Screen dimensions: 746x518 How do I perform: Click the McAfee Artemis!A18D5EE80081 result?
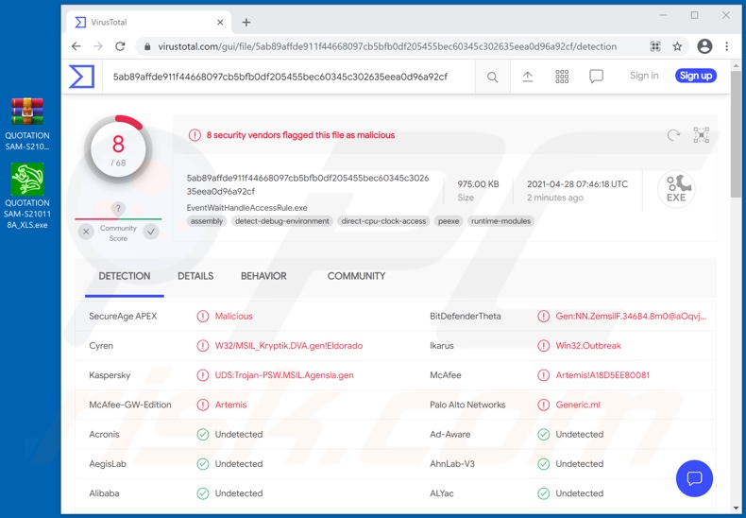click(x=602, y=375)
